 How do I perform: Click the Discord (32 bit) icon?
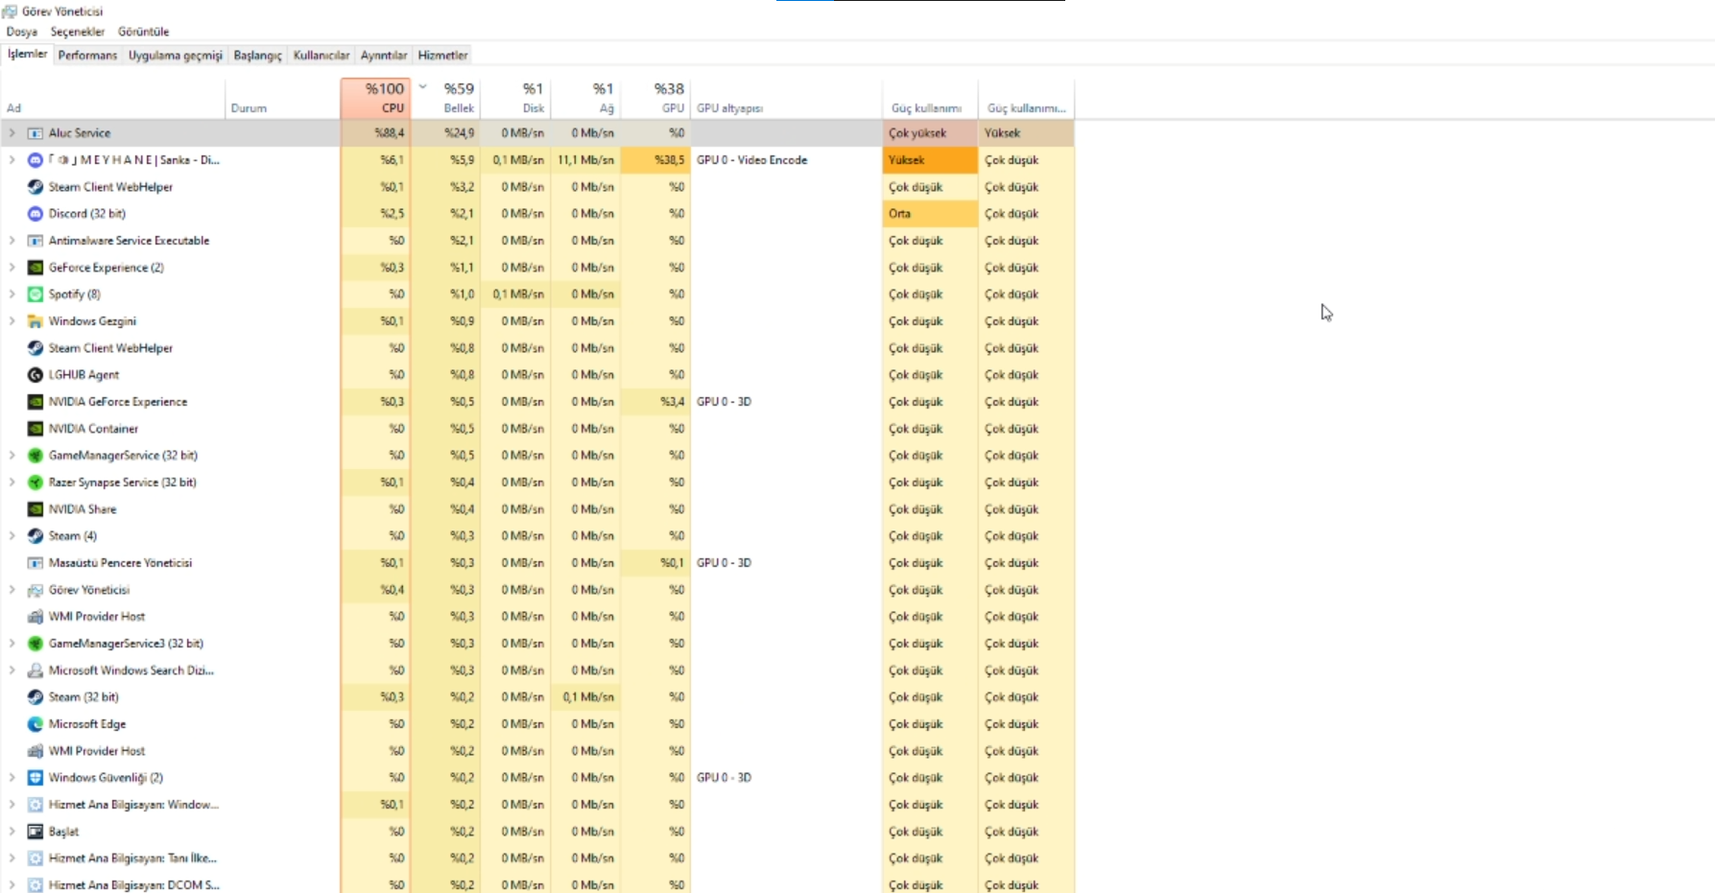point(36,214)
